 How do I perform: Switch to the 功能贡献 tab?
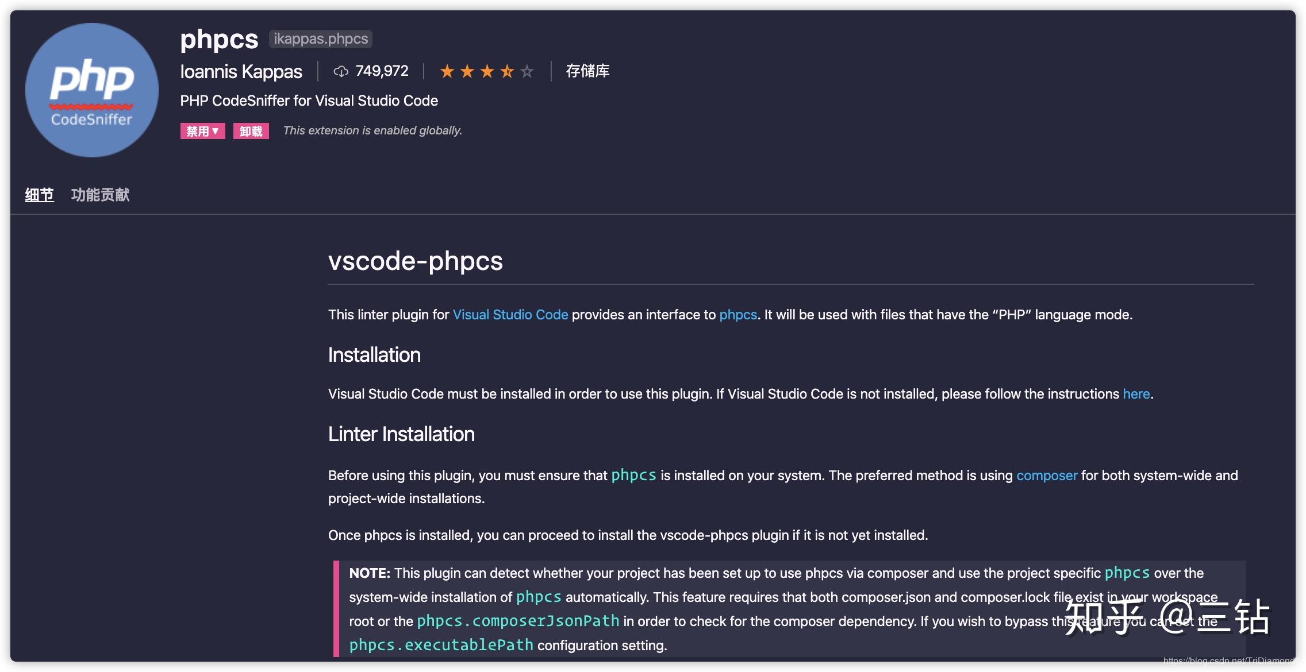coord(100,194)
